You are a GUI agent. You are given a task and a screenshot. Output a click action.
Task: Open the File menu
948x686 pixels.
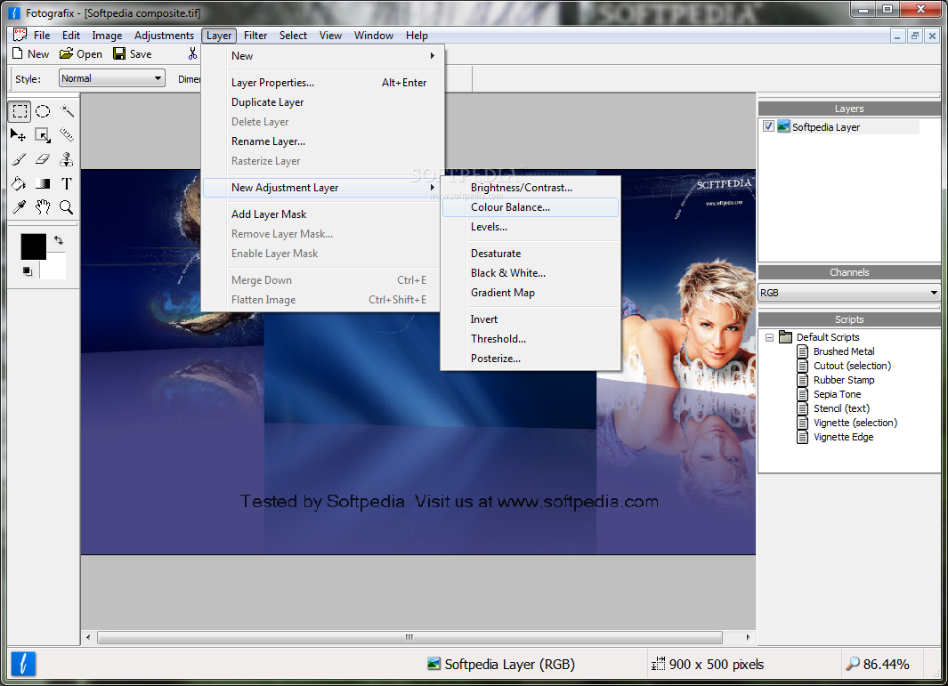[x=42, y=35]
